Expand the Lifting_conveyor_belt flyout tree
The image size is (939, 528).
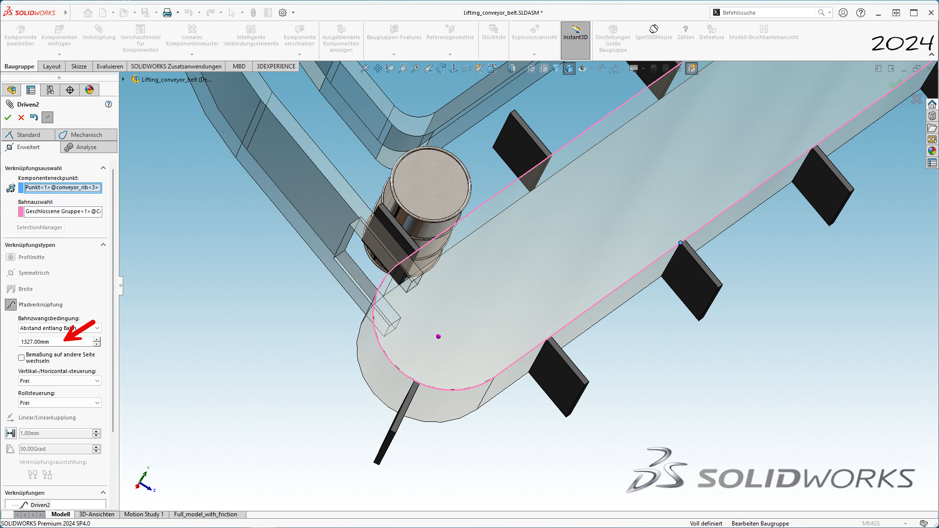[123, 79]
